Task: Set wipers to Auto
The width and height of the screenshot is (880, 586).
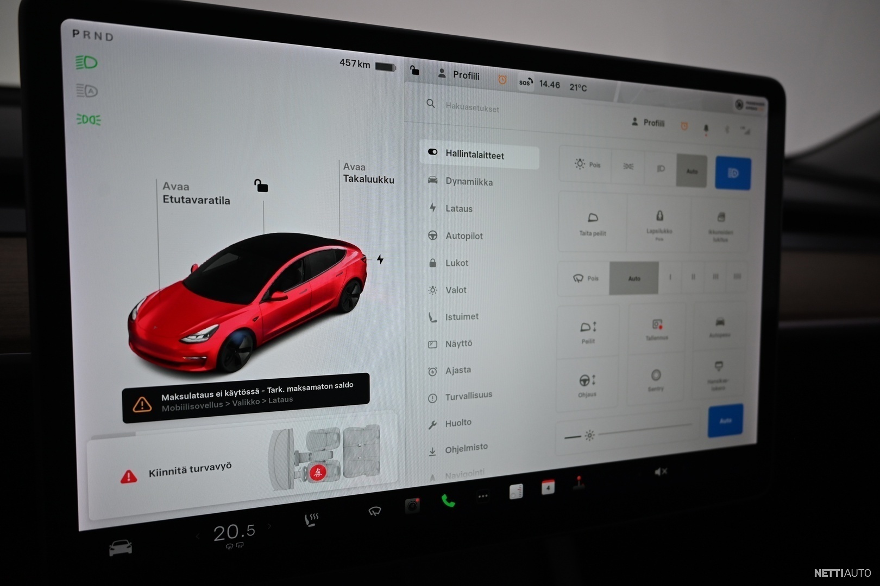Action: coord(634,278)
